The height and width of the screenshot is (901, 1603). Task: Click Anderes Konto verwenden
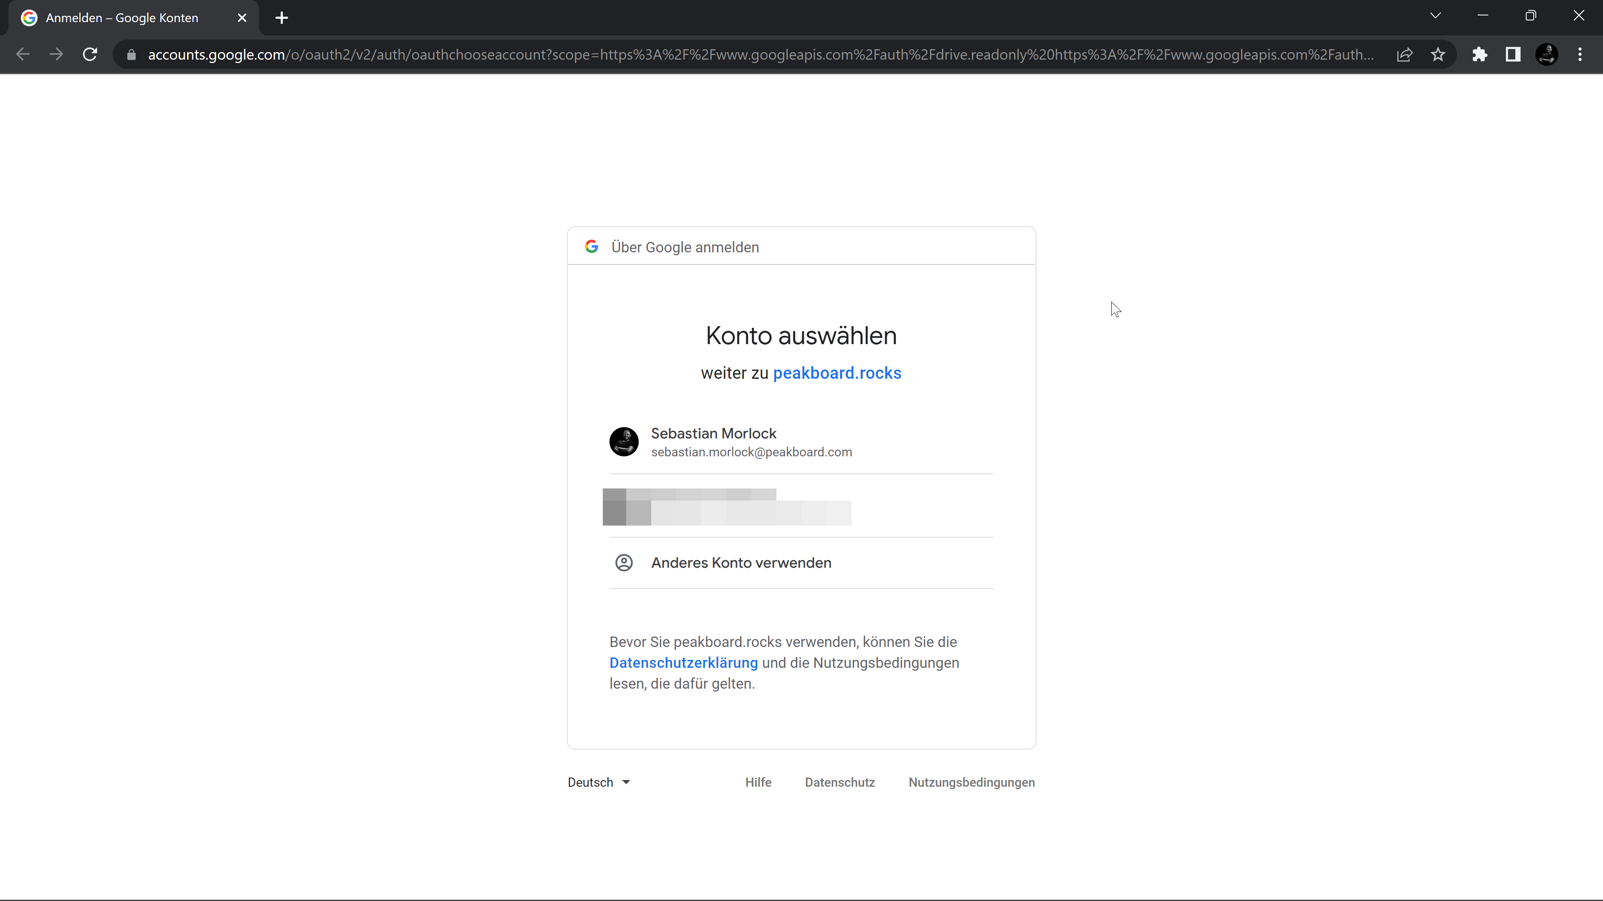(801, 563)
